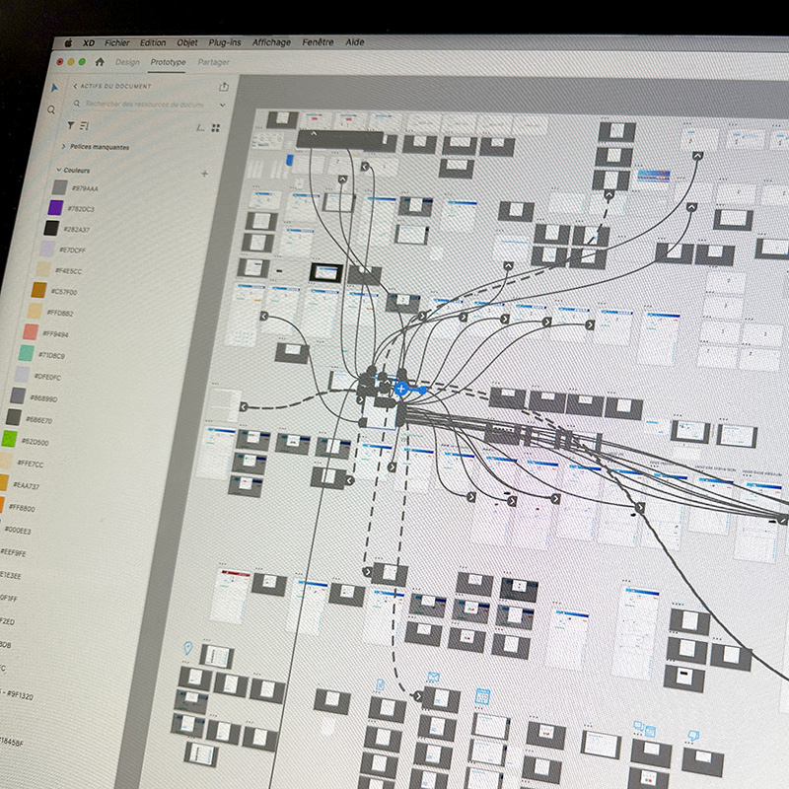Switch assets to grid view
Screen dimensions: 789x789
coord(215,128)
